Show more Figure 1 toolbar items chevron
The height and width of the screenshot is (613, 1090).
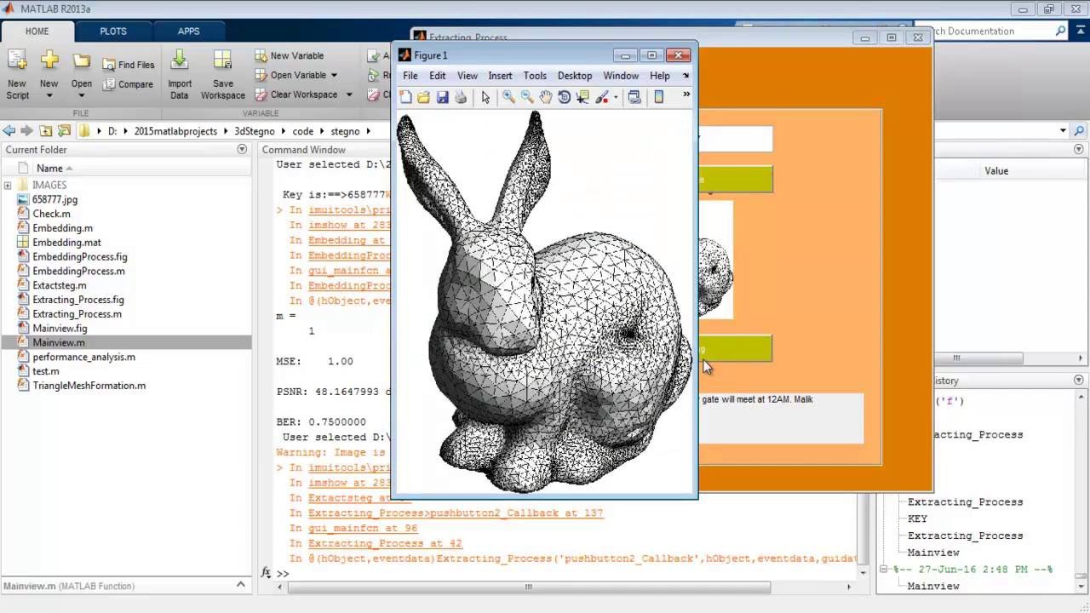coord(686,95)
